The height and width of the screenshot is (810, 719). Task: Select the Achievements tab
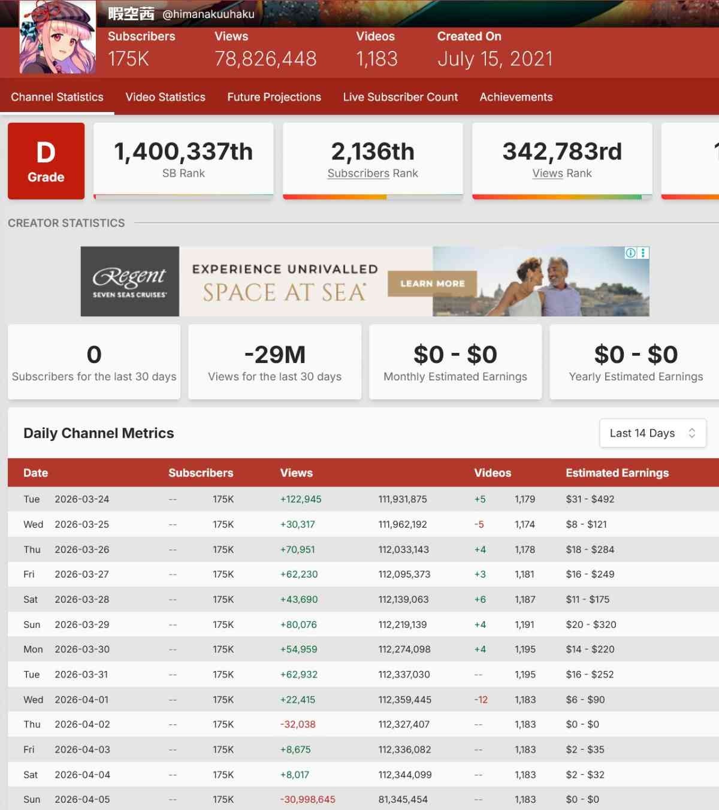[516, 97]
